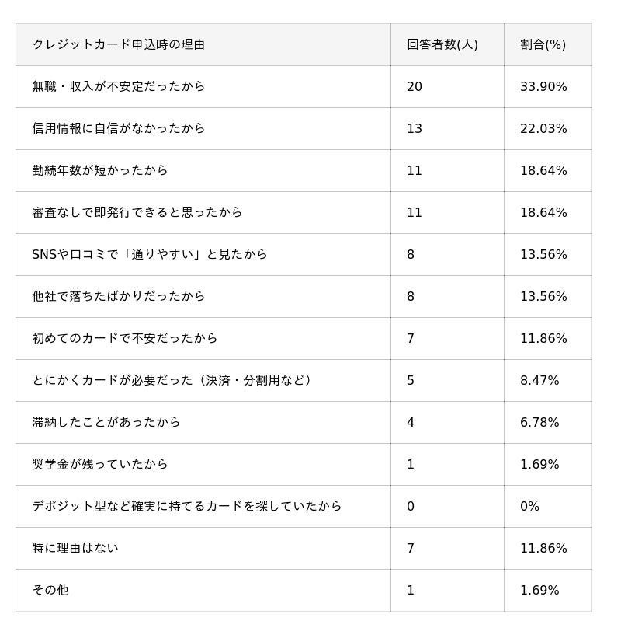Click the とにかくカードが必要だった row label
This screenshot has height=635, width=621.
coord(172,381)
